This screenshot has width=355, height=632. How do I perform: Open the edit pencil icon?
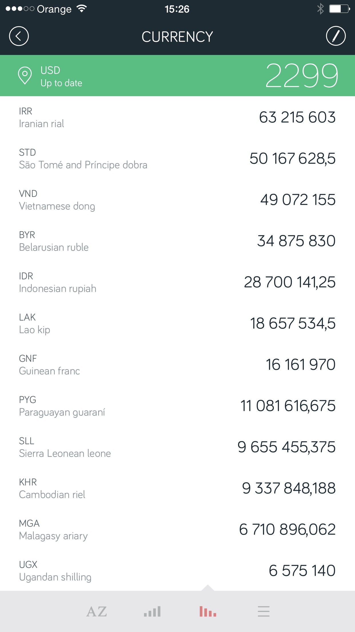pyautogui.click(x=336, y=36)
